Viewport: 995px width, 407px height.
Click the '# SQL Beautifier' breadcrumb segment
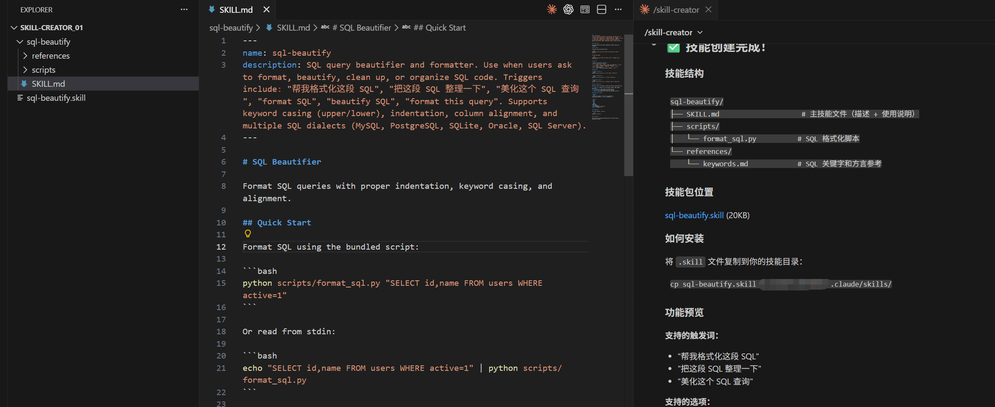pyautogui.click(x=361, y=28)
